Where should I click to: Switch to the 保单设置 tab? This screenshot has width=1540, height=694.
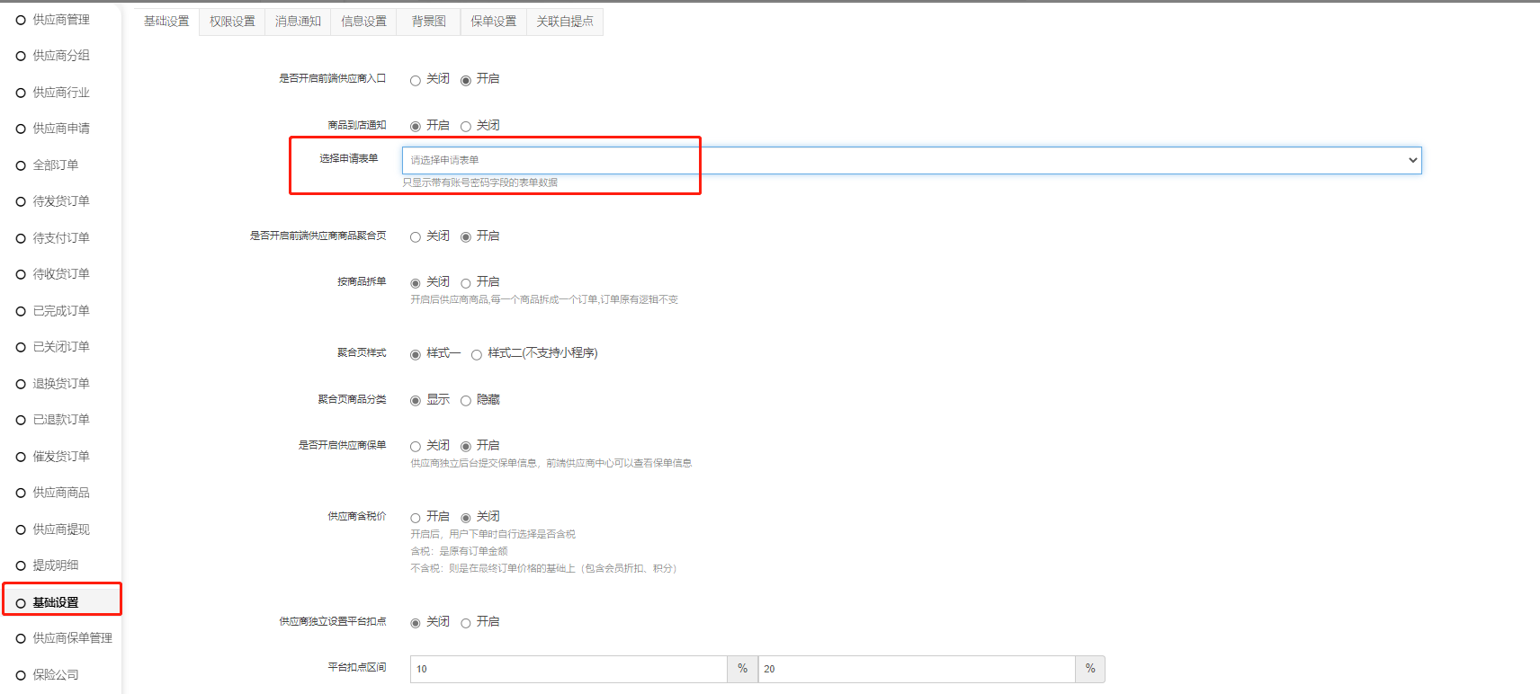(x=493, y=22)
